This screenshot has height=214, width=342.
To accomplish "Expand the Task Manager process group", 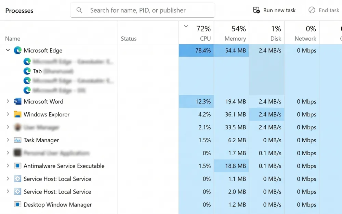I will click(x=8, y=140).
